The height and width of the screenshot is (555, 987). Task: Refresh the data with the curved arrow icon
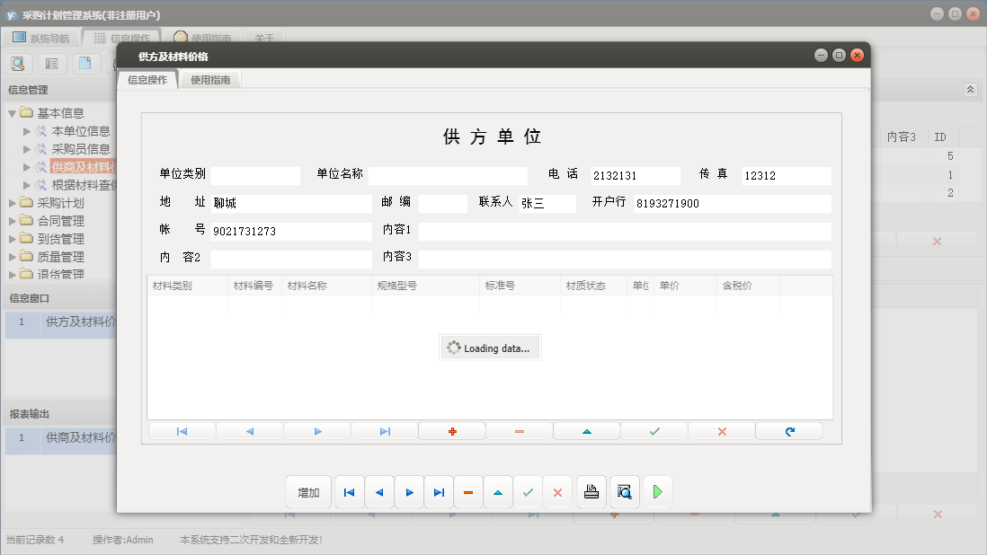pos(789,431)
